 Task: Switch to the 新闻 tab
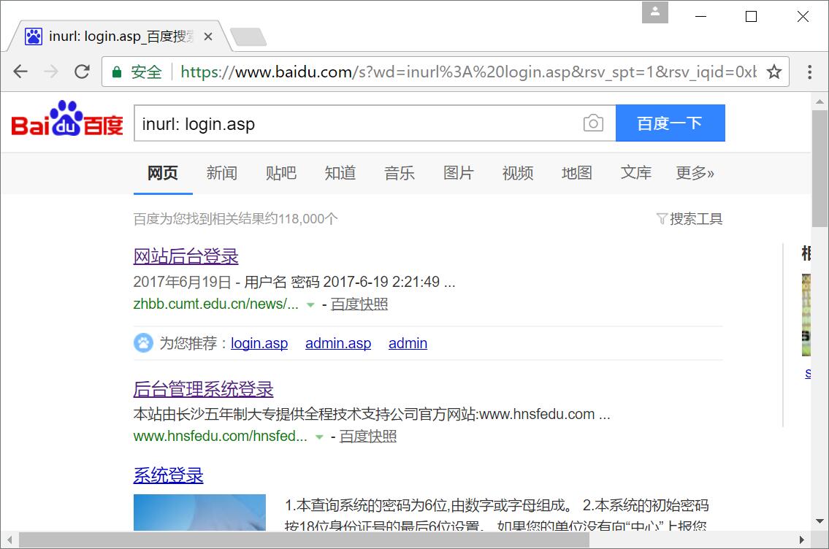click(222, 173)
